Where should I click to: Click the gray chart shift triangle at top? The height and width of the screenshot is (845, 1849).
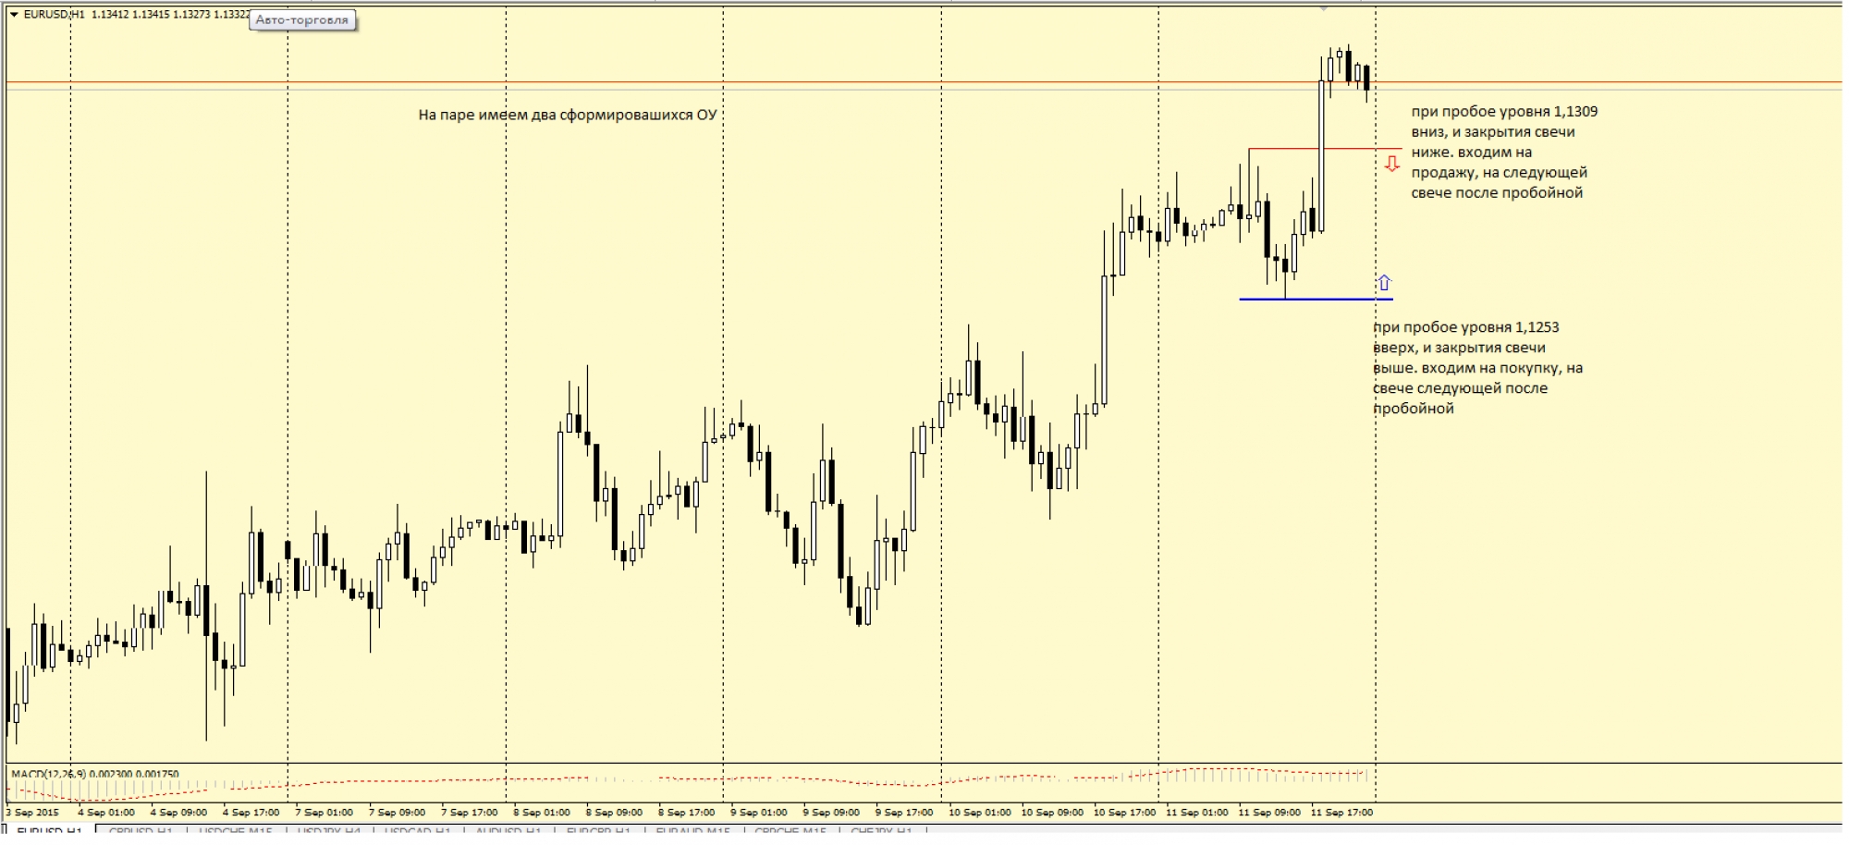coord(1324,8)
